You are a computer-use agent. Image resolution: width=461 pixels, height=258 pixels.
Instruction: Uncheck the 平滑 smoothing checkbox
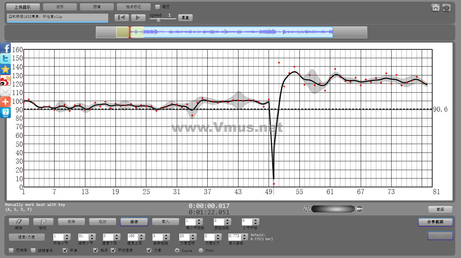[x=65, y=251]
